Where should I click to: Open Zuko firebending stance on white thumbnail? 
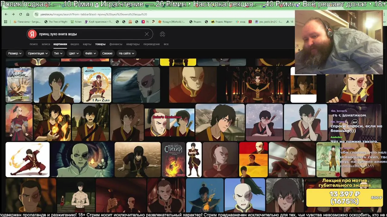coord(28,159)
